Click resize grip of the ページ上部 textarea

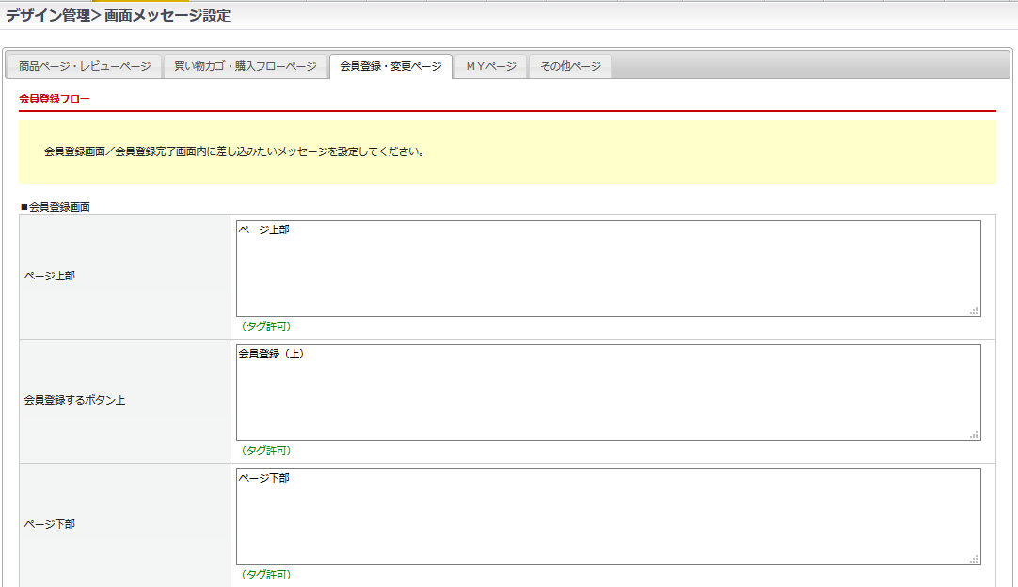(975, 310)
